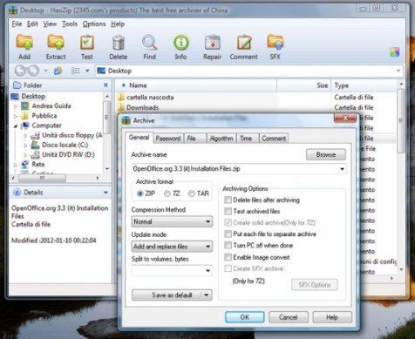
Task: Collapse the Details panel chevron
Action: [105, 193]
